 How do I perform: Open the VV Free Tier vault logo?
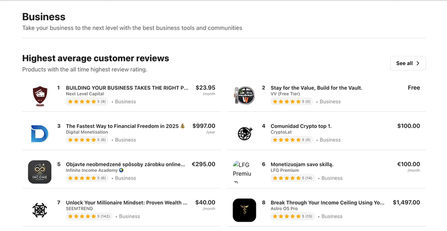(x=244, y=95)
